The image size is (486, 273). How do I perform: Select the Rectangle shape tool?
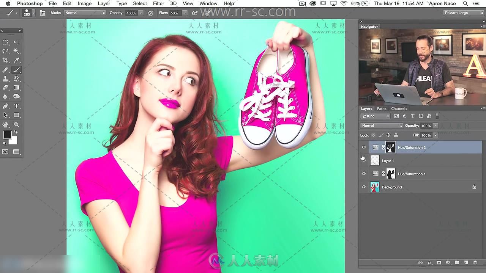click(x=16, y=115)
